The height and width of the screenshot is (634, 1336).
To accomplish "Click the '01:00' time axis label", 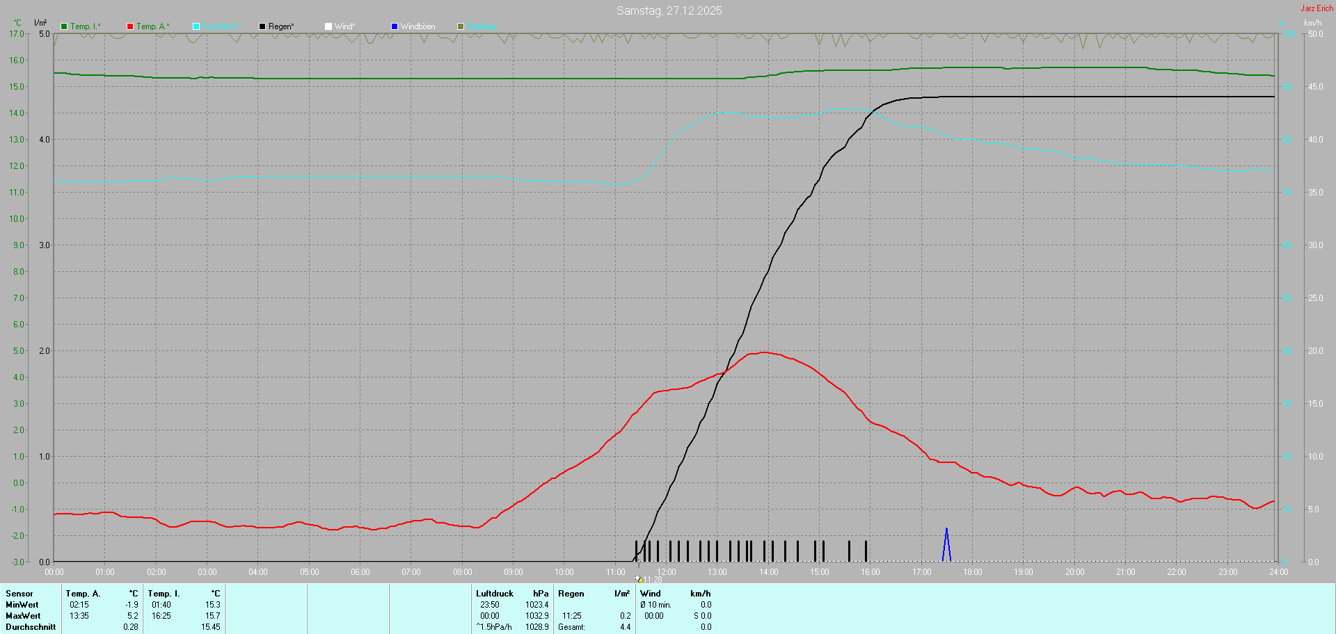I will tap(105, 572).
